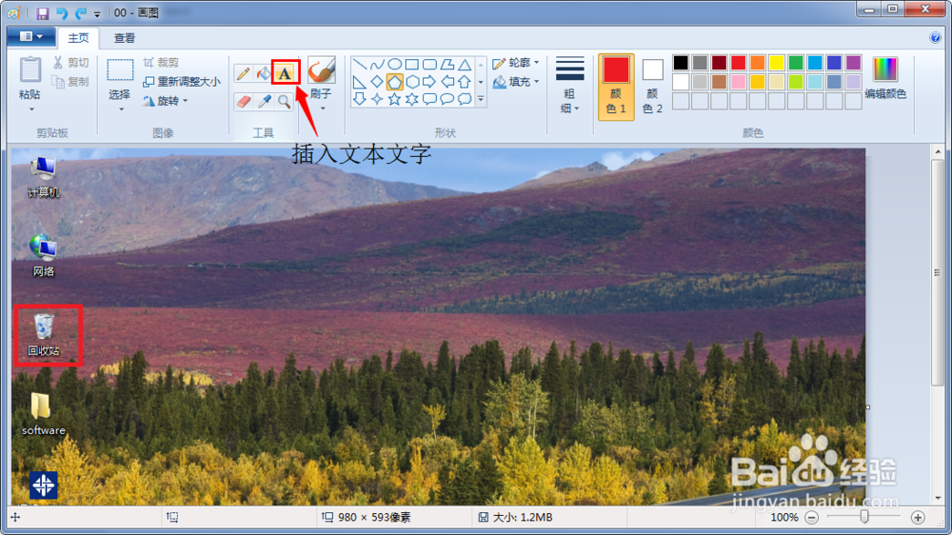Open Paint Help question mark icon
This screenshot has width=952, height=535.
935,38
